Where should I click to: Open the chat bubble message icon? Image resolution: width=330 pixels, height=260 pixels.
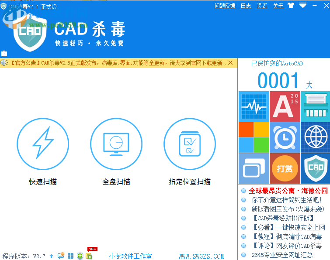coord(61,256)
